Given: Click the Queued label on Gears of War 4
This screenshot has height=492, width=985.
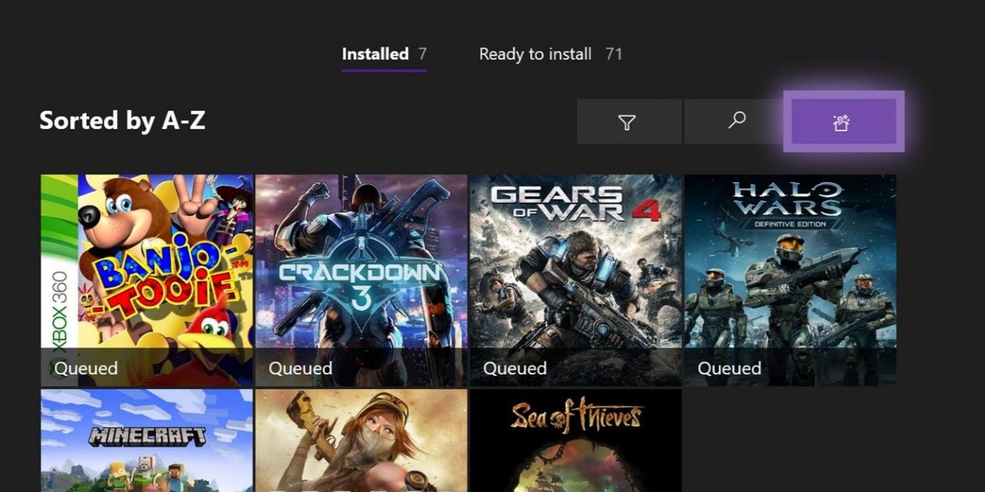Looking at the screenshot, I should 515,368.
